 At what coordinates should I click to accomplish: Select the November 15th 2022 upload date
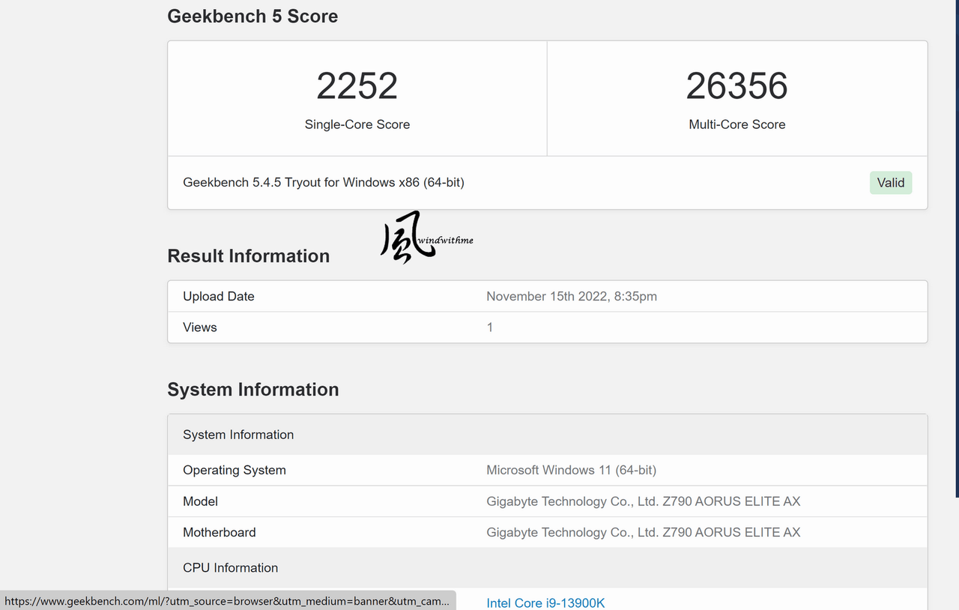click(572, 297)
